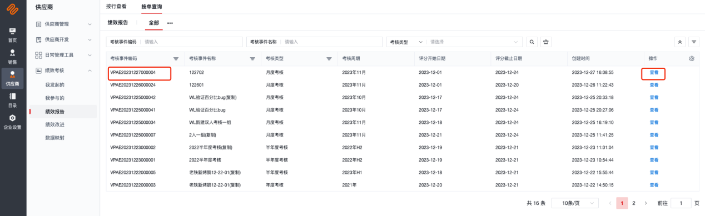Screen dimensions: 705x216
Task: Click event name 122702
Action: 197,73
